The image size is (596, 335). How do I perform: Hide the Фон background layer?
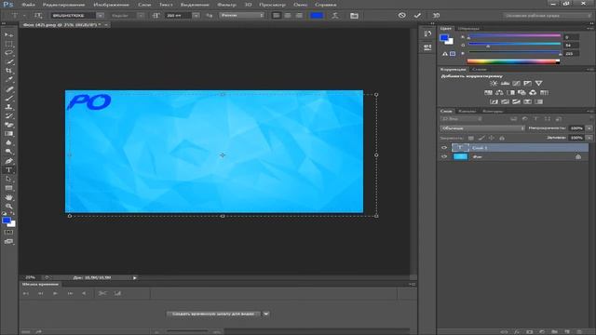point(444,156)
